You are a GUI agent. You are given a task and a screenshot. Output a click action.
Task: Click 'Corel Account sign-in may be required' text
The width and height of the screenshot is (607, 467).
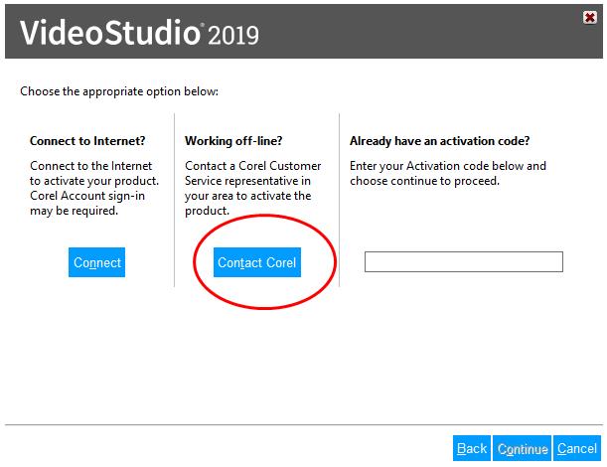coord(87,204)
